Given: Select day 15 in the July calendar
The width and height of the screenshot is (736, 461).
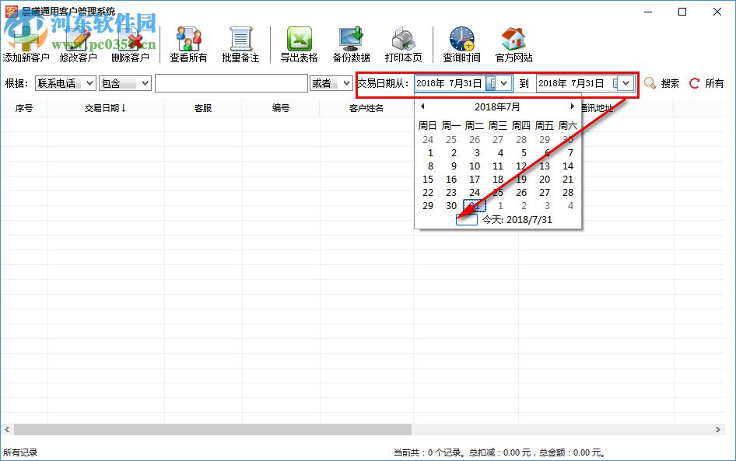Looking at the screenshot, I should (427, 179).
